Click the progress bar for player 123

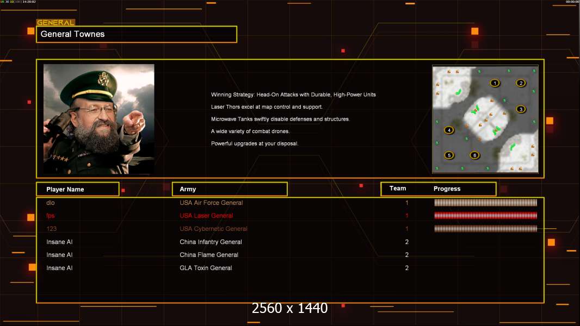[485, 229]
